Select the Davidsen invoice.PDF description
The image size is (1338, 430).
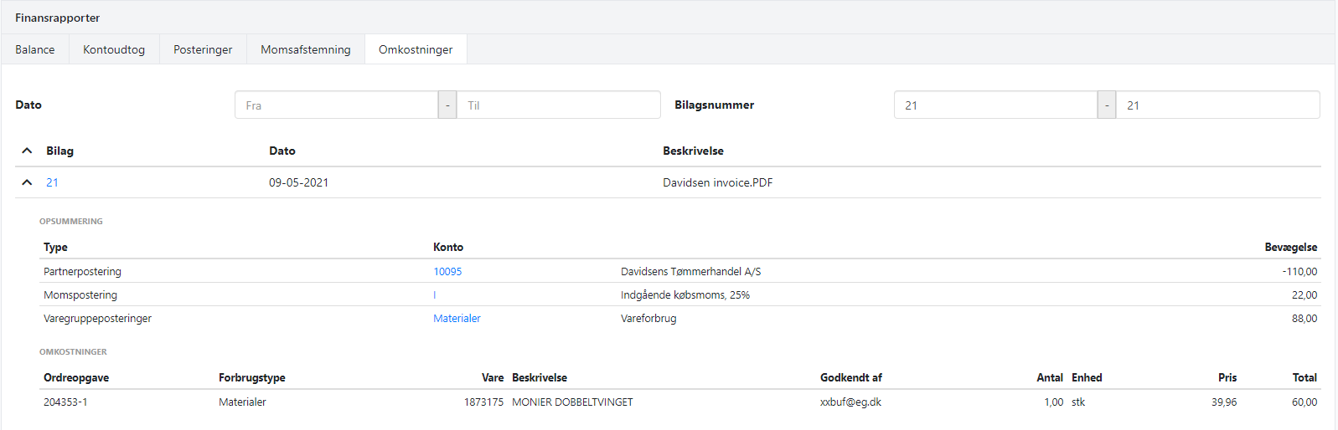coord(717,182)
